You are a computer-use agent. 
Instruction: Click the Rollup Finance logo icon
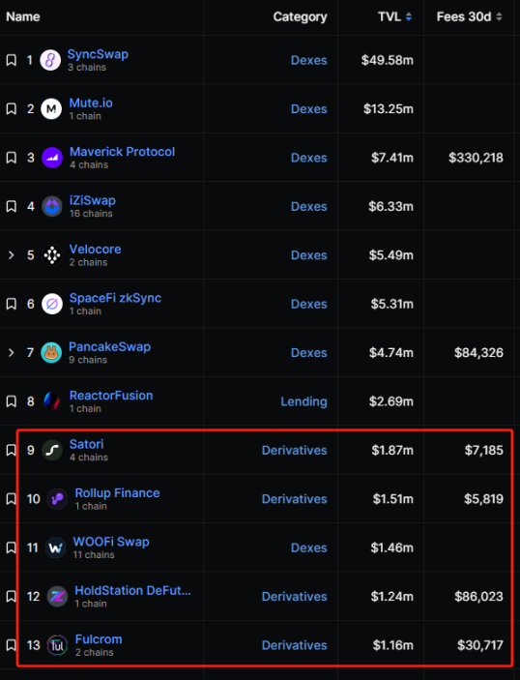tap(57, 499)
